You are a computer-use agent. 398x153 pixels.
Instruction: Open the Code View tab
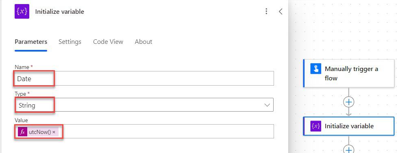point(108,42)
